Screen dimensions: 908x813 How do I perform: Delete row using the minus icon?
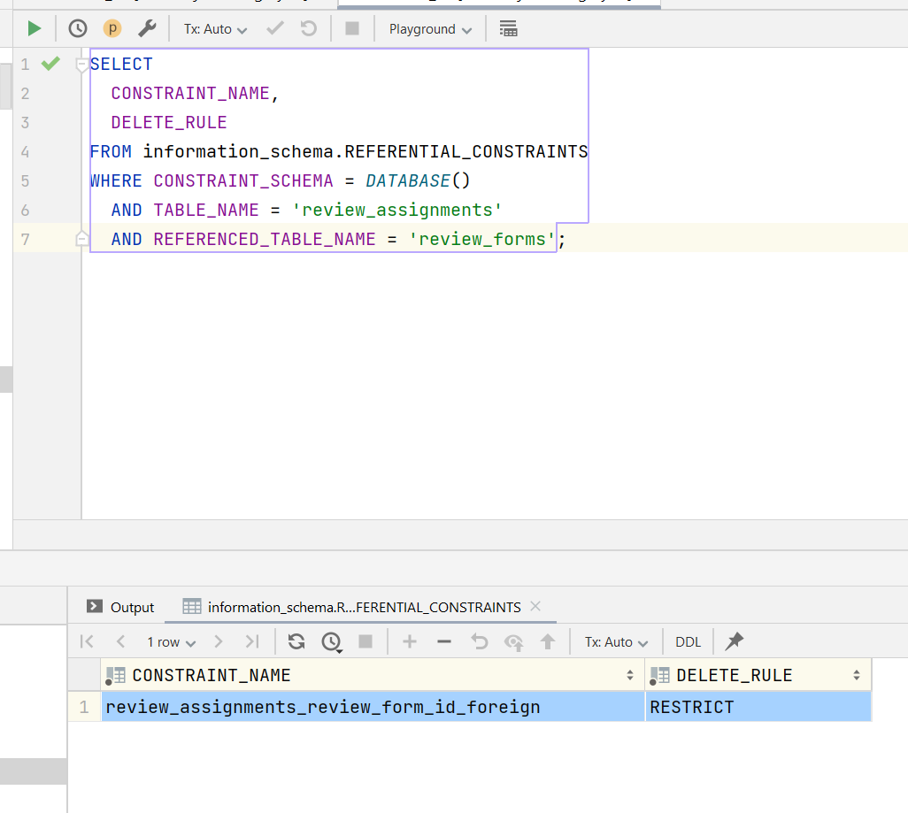click(444, 641)
